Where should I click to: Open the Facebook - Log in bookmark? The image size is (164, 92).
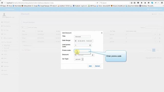click(x=80, y=6)
